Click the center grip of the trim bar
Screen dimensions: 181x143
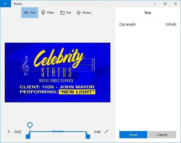(58, 131)
